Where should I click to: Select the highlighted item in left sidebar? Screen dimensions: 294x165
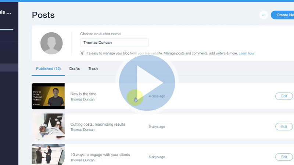(x=9, y=68)
